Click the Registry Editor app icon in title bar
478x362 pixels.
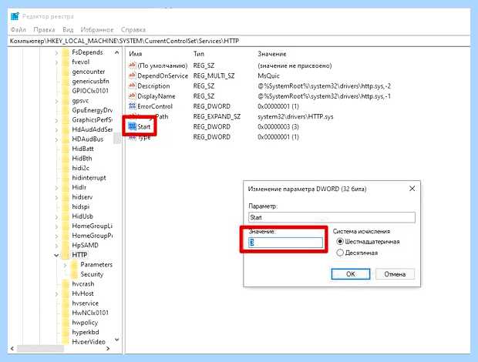tap(15, 16)
